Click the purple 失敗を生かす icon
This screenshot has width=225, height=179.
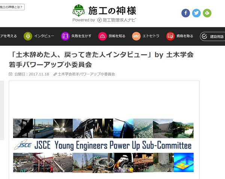point(65,36)
